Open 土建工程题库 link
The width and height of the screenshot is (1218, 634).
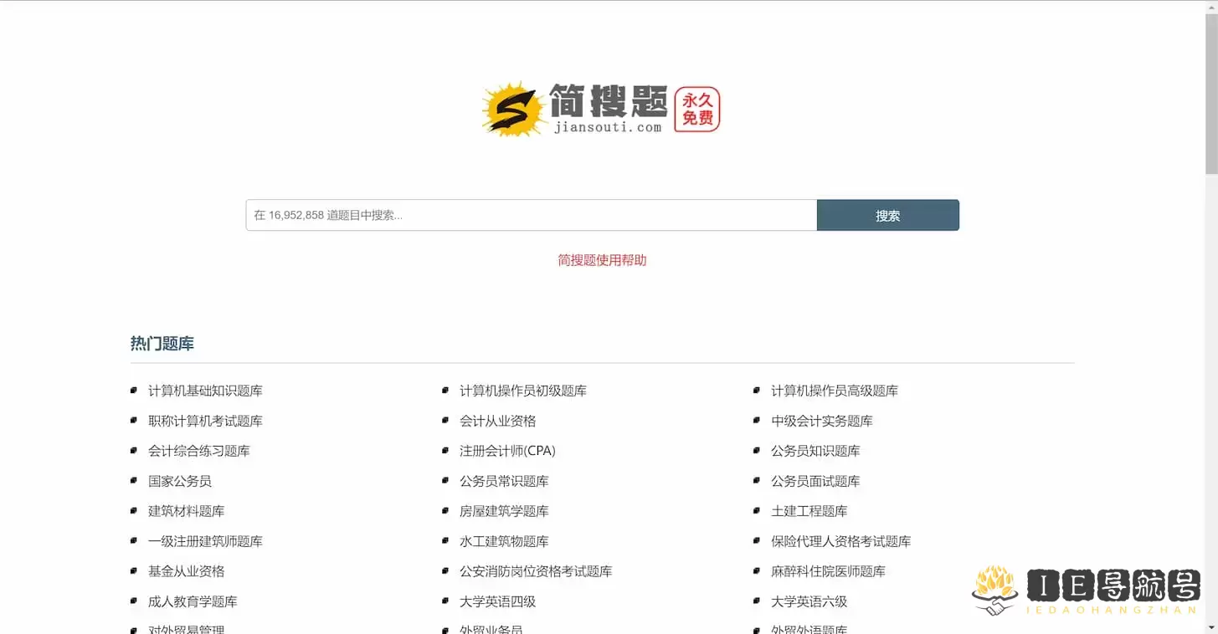pos(809,511)
